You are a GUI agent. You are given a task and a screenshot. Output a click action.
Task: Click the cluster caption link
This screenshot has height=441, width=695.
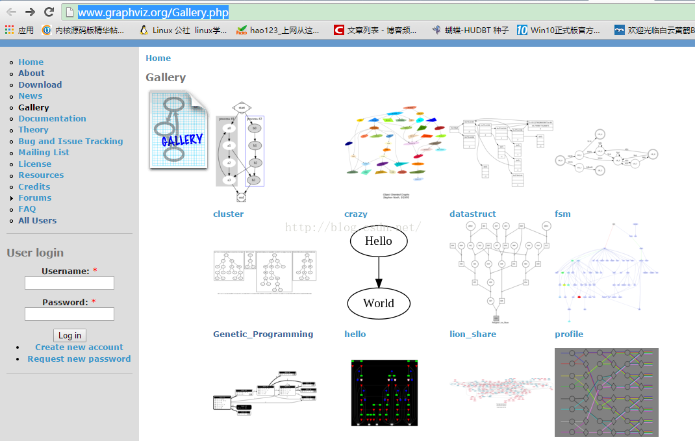pyautogui.click(x=228, y=214)
